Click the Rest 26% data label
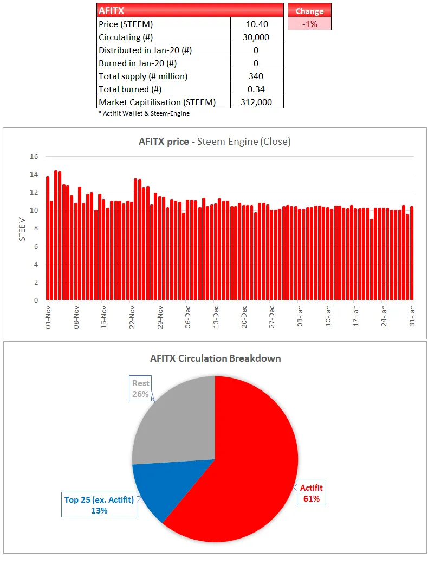 pos(140,388)
